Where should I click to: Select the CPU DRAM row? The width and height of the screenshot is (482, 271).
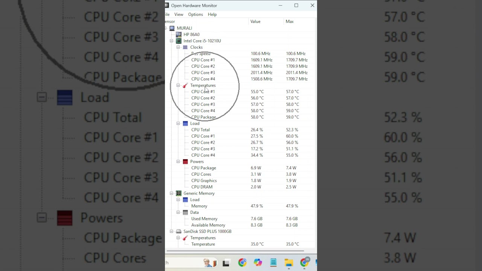point(239,187)
